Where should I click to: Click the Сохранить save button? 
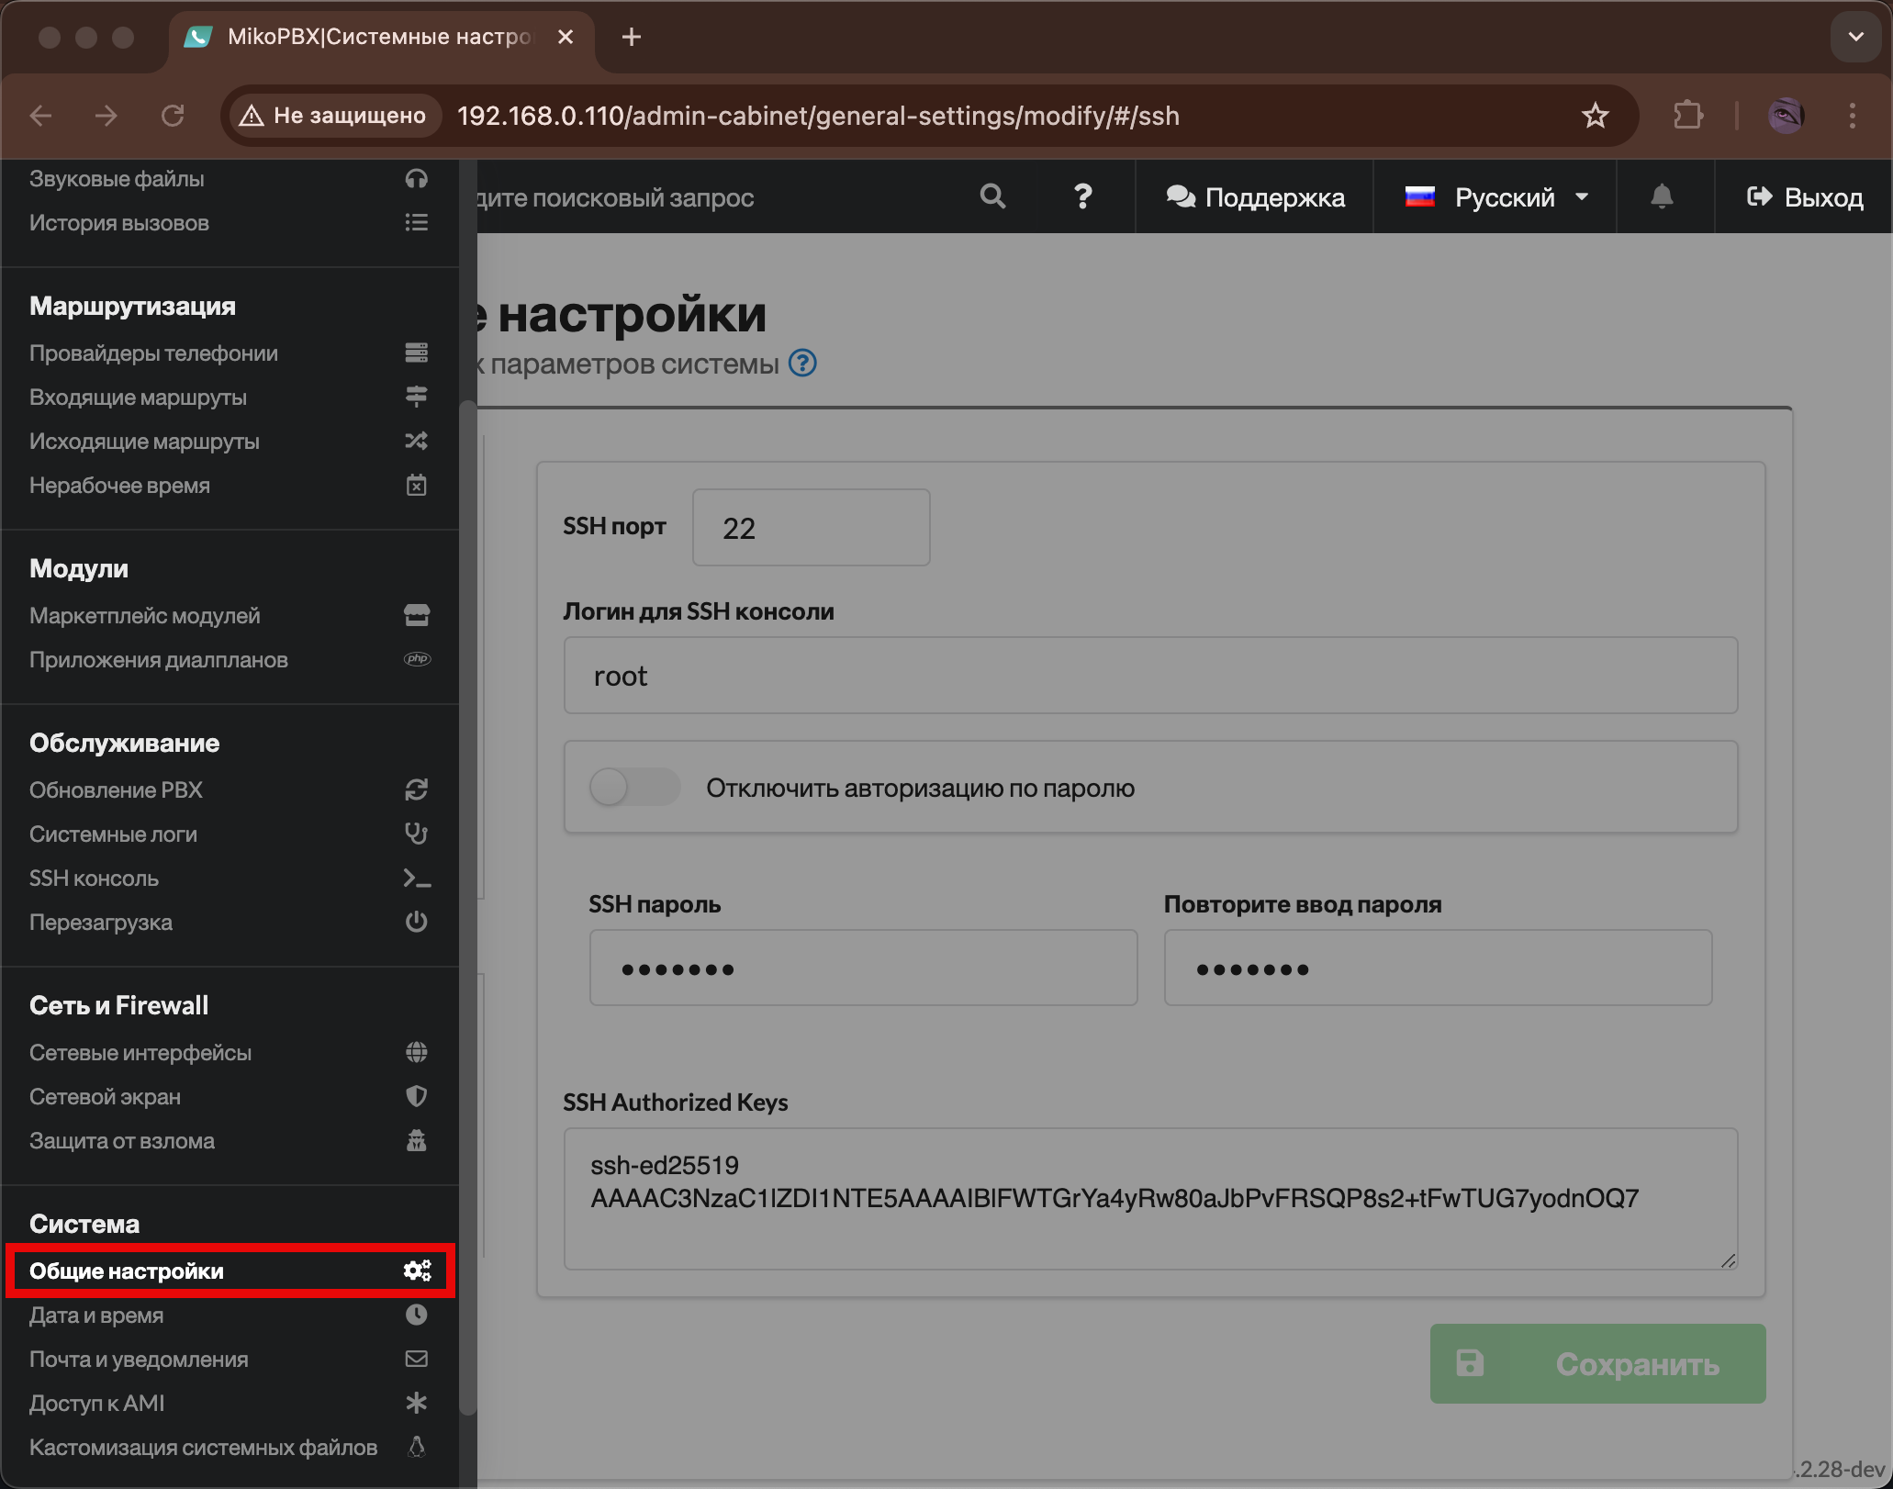coord(1597,1363)
